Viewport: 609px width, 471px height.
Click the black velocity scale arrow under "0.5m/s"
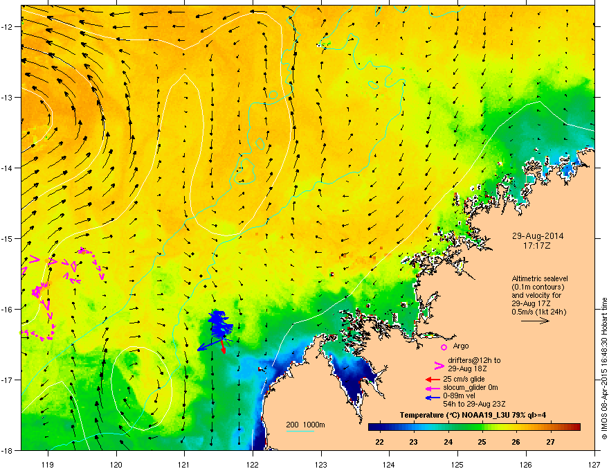535,321
